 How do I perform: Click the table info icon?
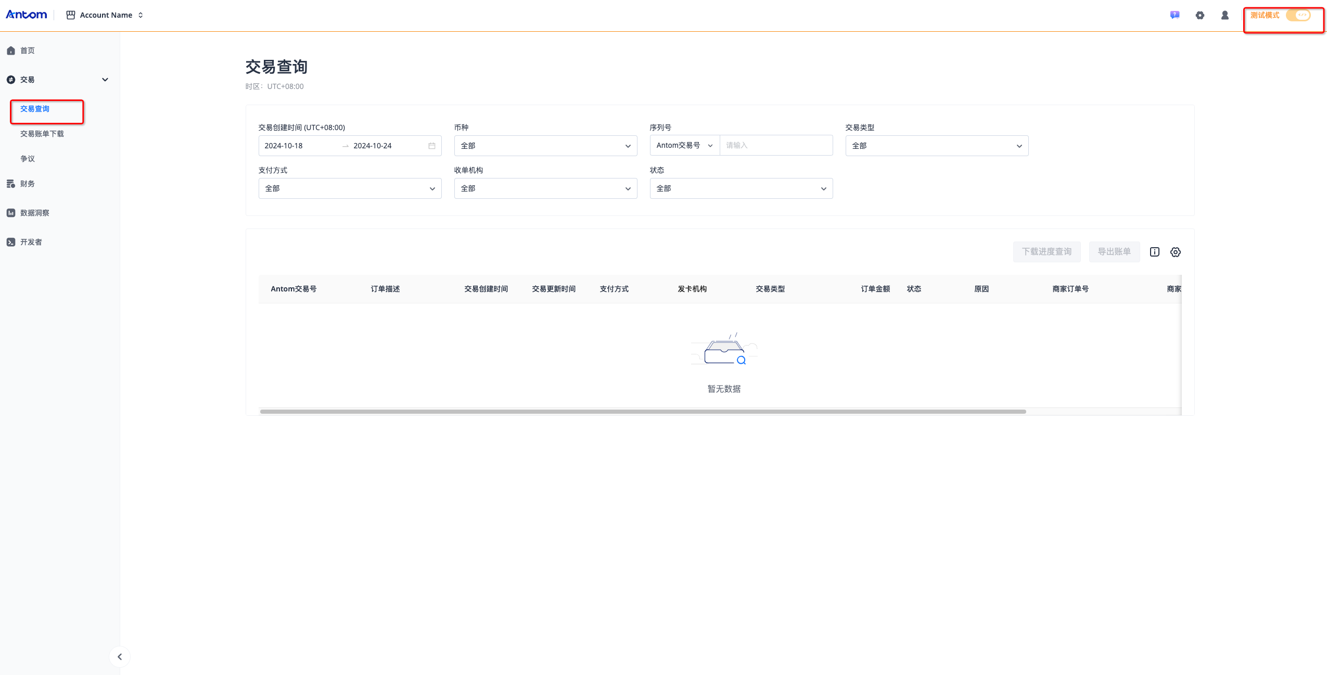[x=1154, y=252]
